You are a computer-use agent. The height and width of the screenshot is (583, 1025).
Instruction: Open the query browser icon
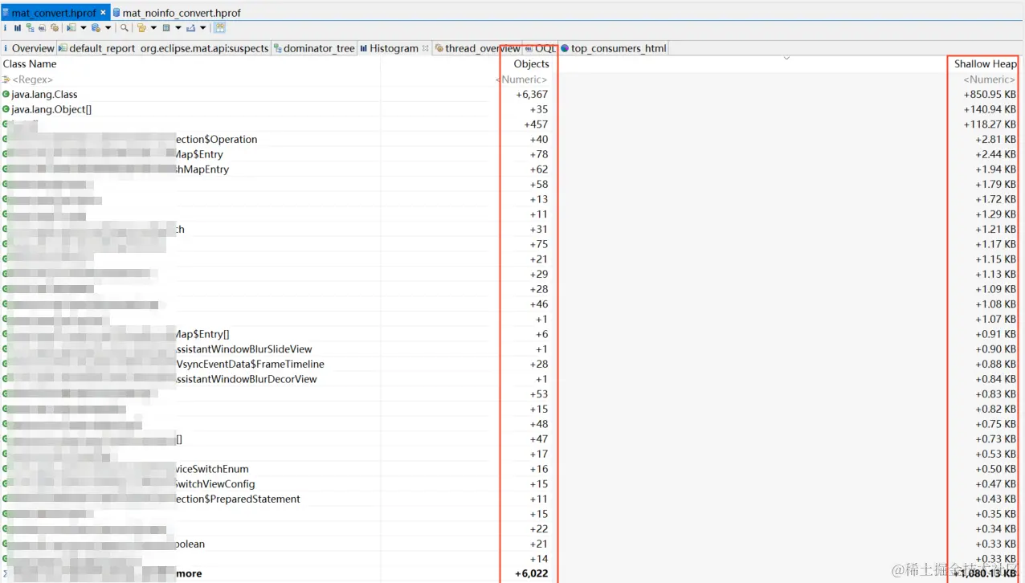[x=96, y=27]
